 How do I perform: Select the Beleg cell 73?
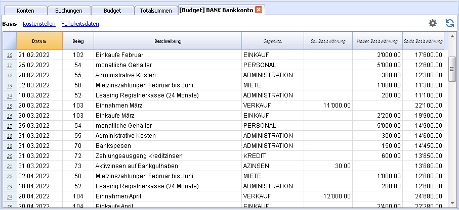coord(78,166)
